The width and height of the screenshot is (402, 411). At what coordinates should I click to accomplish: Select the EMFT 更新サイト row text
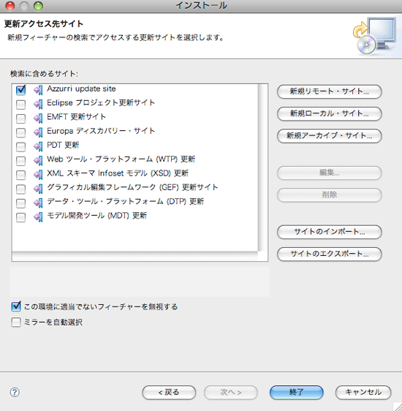click(x=76, y=116)
